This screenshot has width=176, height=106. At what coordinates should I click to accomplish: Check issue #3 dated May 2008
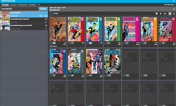coord(105,43)
